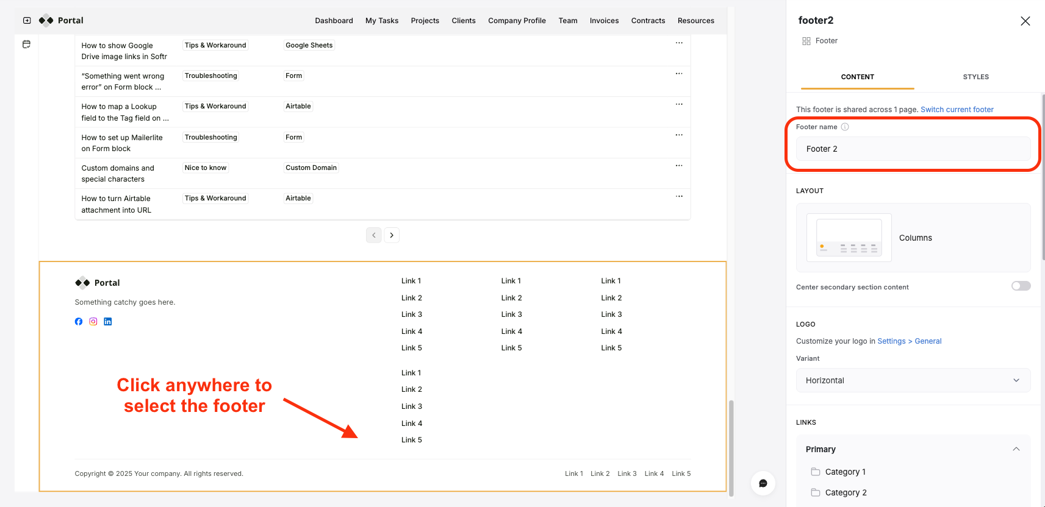The width and height of the screenshot is (1045, 507).
Task: Go to the Team page
Action: click(x=568, y=21)
